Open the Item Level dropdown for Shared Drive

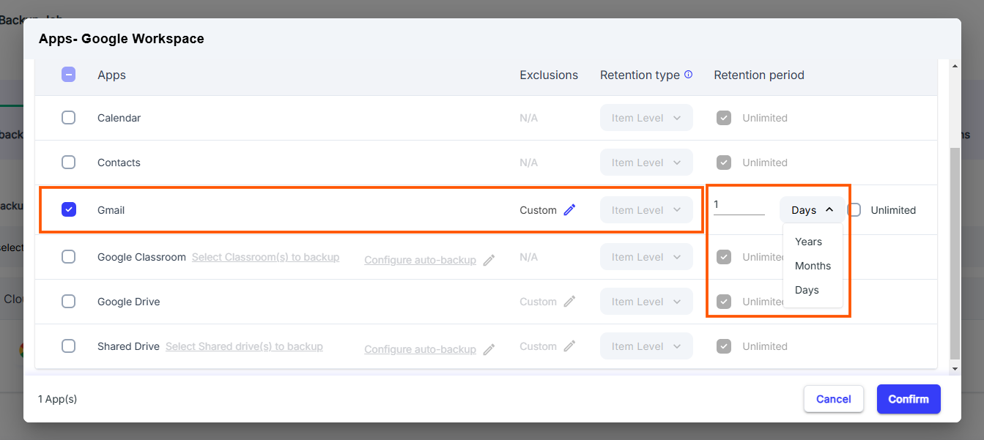pyautogui.click(x=646, y=346)
